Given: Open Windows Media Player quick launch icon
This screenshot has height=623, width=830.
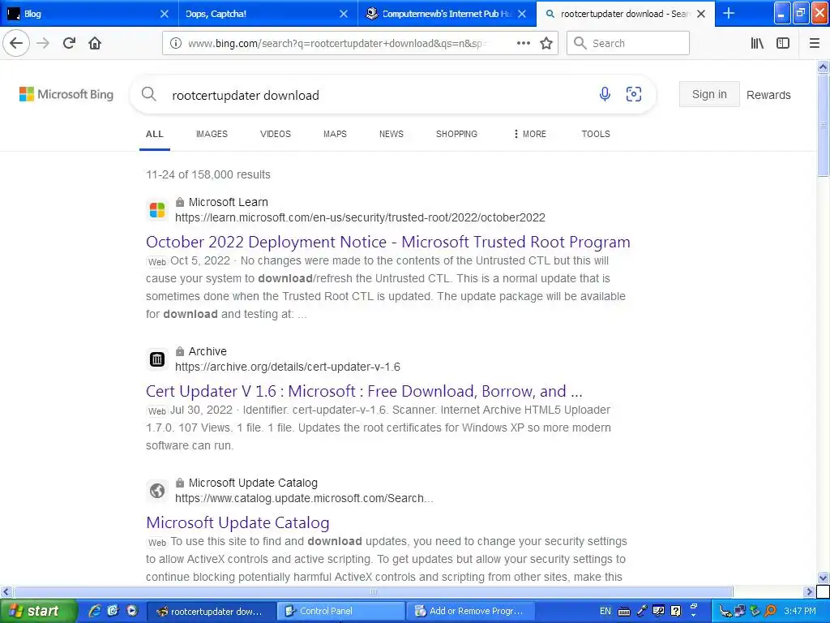Looking at the screenshot, I should [132, 611].
